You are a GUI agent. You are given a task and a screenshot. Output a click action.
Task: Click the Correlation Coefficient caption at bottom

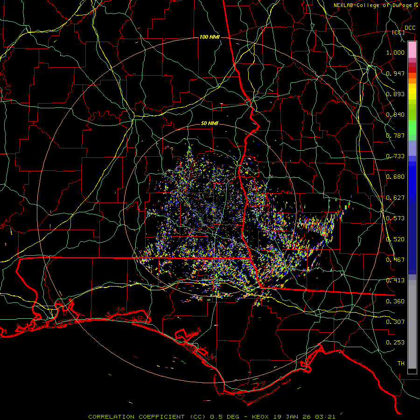[211, 417]
